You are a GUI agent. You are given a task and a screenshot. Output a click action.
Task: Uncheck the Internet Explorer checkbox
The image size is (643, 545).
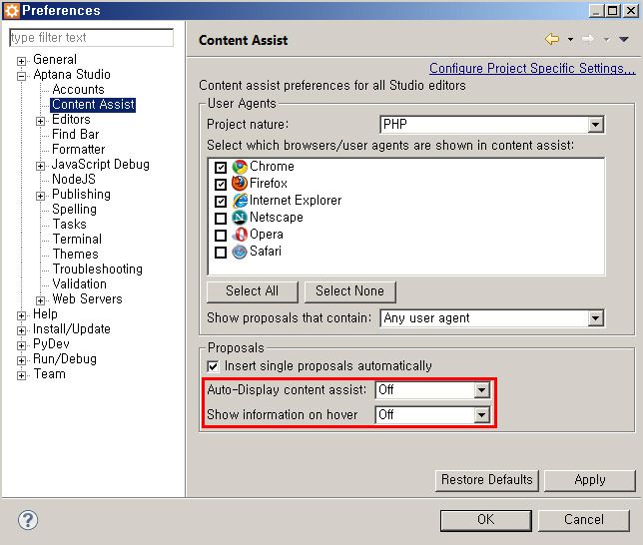click(x=221, y=202)
